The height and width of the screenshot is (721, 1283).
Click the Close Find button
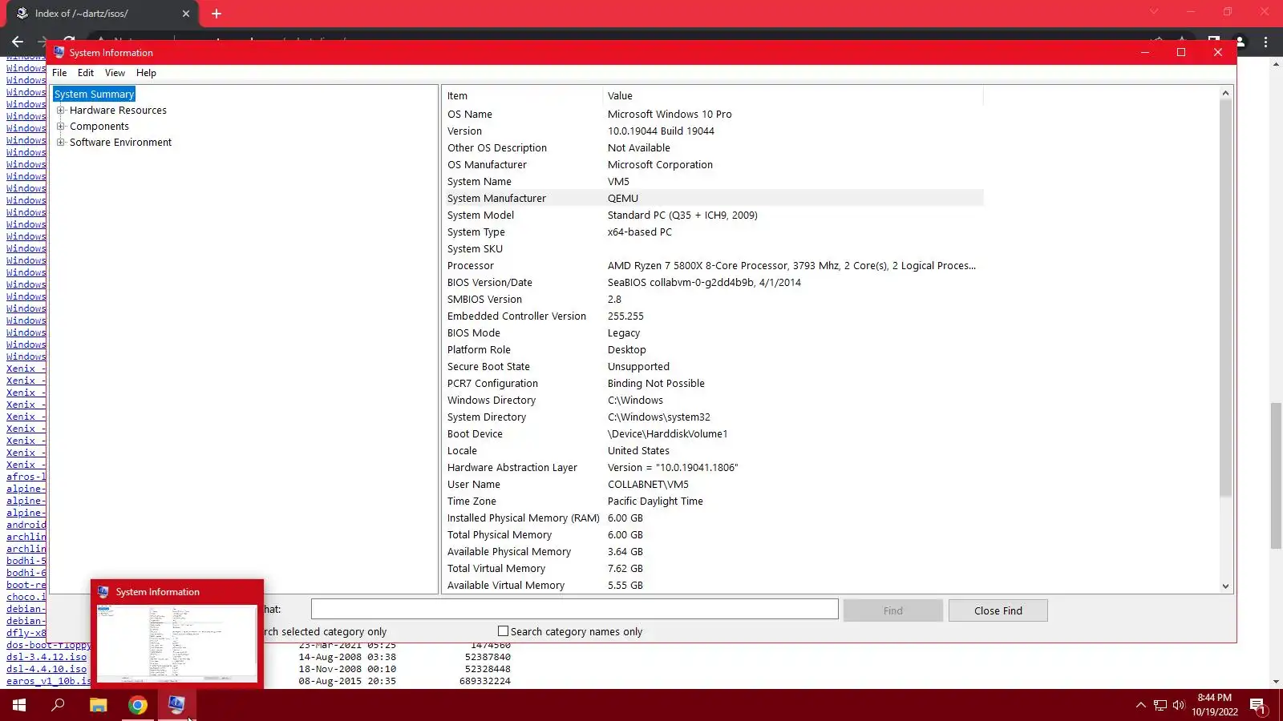998,610
